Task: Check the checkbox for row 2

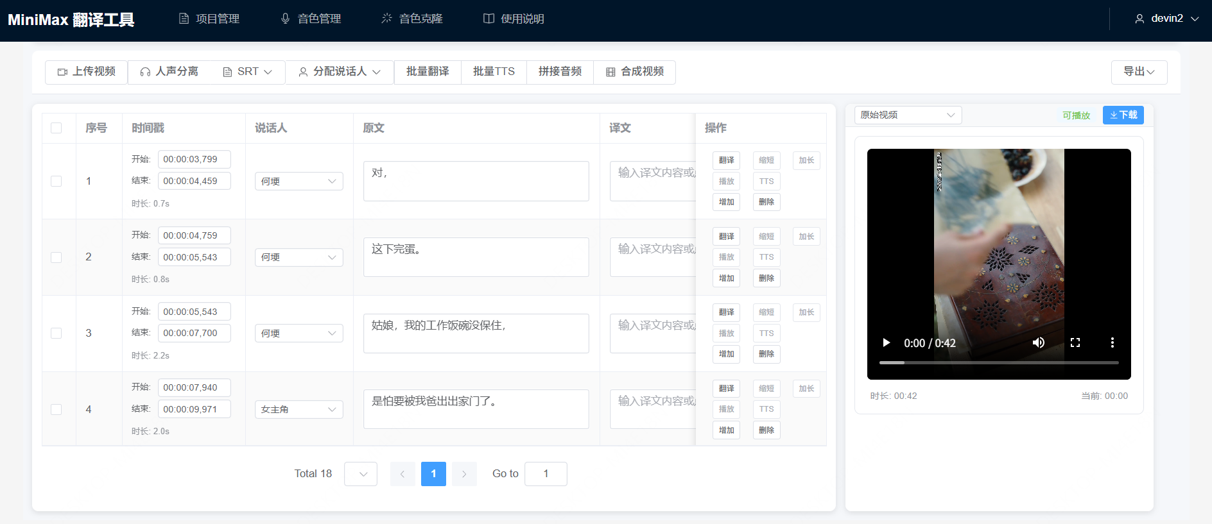Action: click(56, 257)
